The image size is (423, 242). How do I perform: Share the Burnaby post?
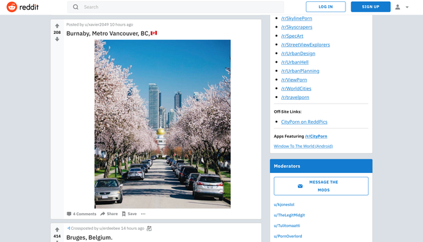[x=109, y=214]
